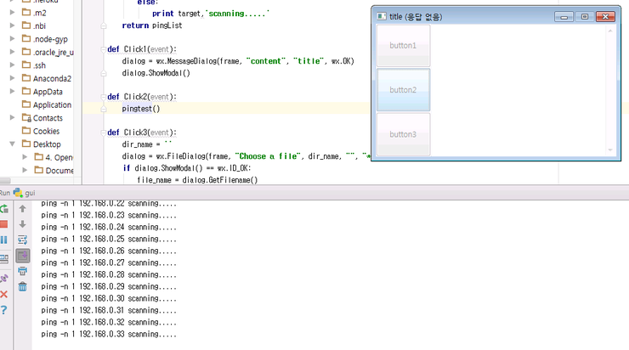Image resolution: width=629 pixels, height=350 pixels.
Task: Expand the Docume subfolder under Desktop
Action: click(25, 171)
